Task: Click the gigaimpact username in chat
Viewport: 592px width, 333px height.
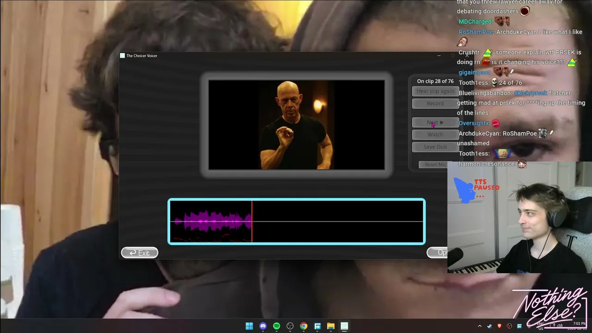Action: click(x=475, y=73)
